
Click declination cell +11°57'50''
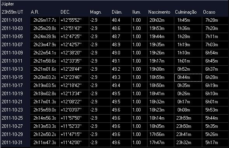click(75, 118)
